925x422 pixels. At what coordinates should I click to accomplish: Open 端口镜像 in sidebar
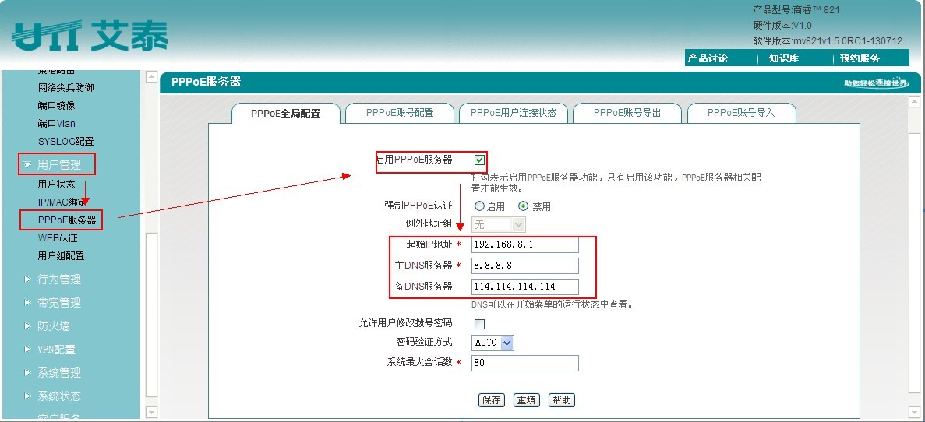click(57, 106)
